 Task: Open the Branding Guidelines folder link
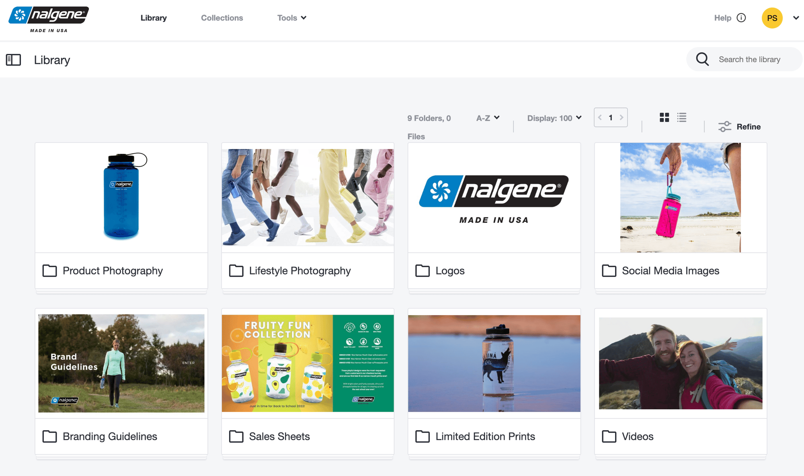click(110, 437)
